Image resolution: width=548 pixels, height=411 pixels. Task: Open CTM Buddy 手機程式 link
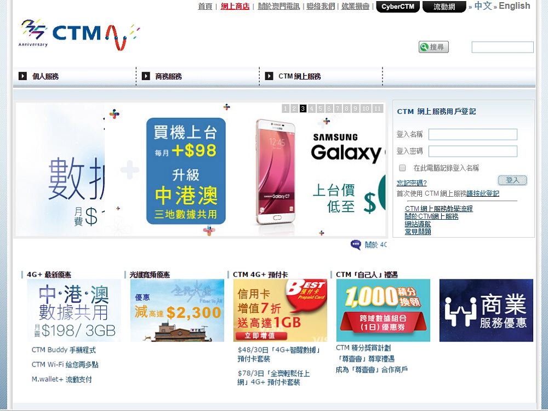pos(64,350)
